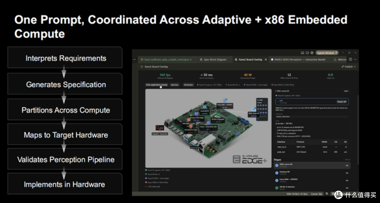
Task: Click the 8/8 stages live stat
Action: pyautogui.click(x=330, y=76)
